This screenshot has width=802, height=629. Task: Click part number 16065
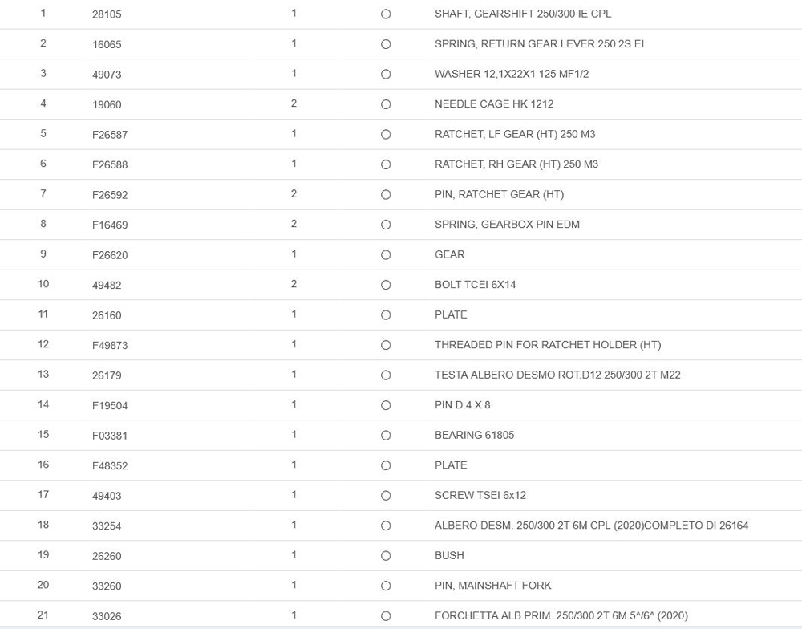point(107,44)
